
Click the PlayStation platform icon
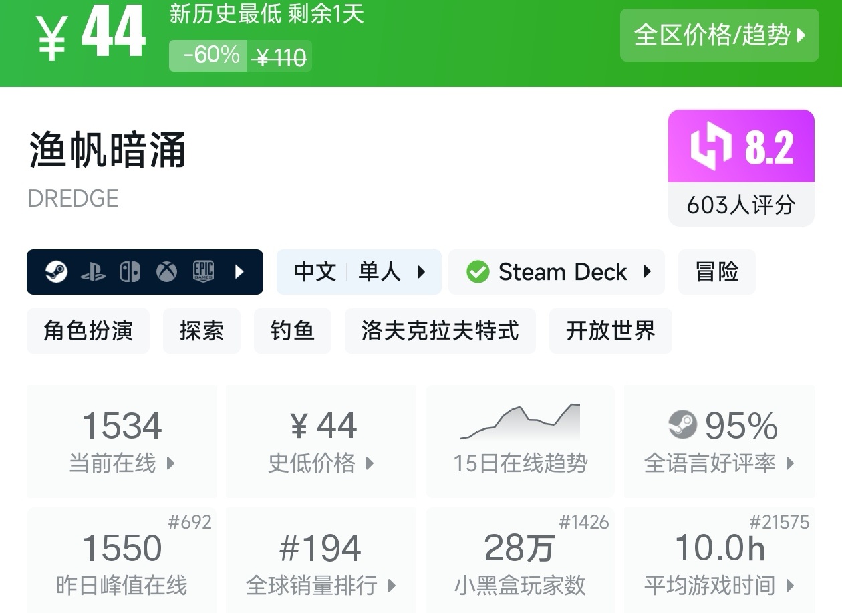tap(93, 272)
